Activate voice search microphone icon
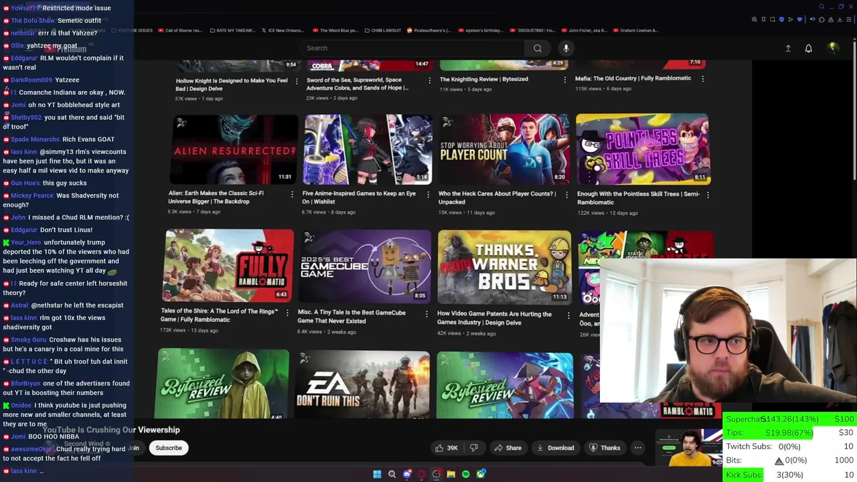 point(566,48)
